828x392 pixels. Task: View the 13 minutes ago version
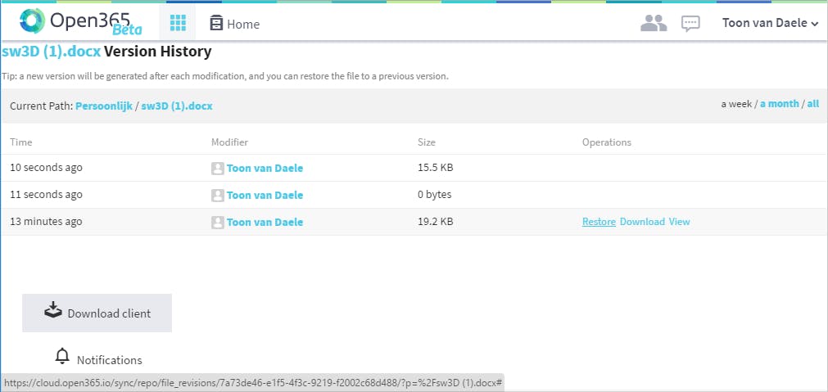click(679, 222)
